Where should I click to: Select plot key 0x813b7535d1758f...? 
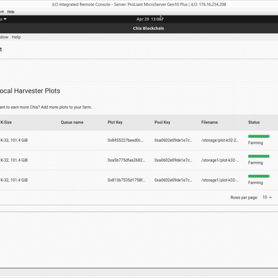126,180
